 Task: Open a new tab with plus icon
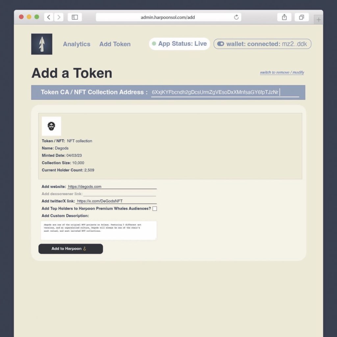[x=318, y=20]
